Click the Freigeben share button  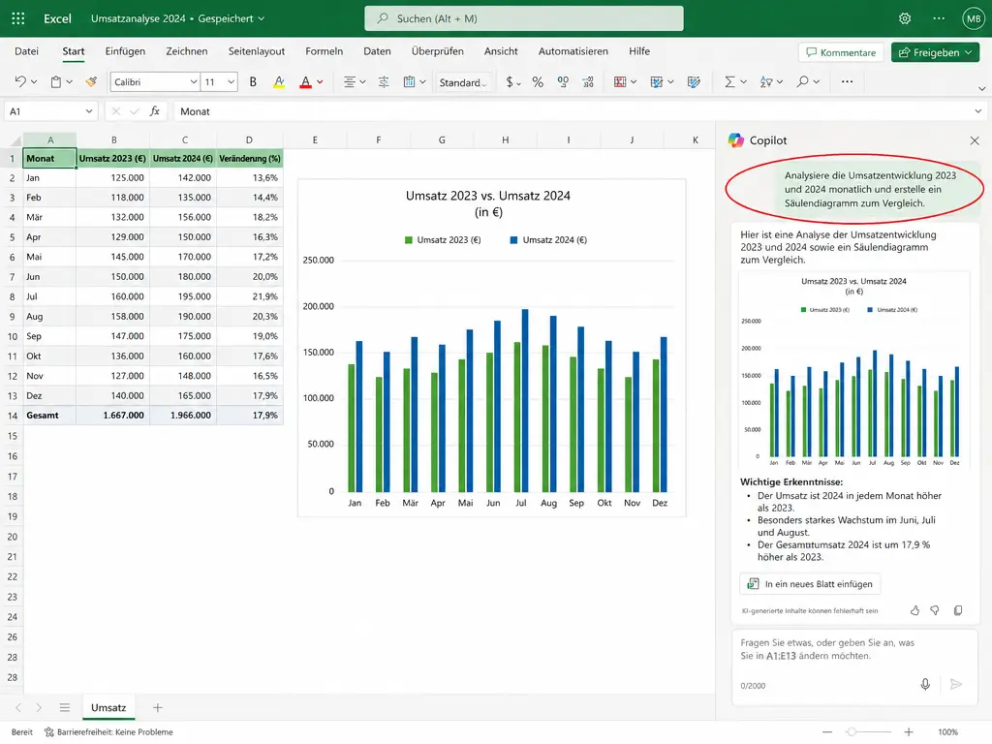click(935, 52)
